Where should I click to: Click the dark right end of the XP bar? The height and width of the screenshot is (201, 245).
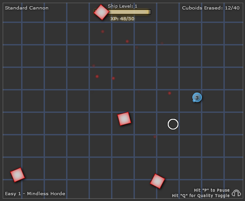point(150,12)
